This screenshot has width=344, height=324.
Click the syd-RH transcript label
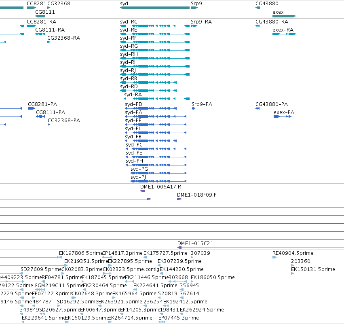tap(129, 54)
